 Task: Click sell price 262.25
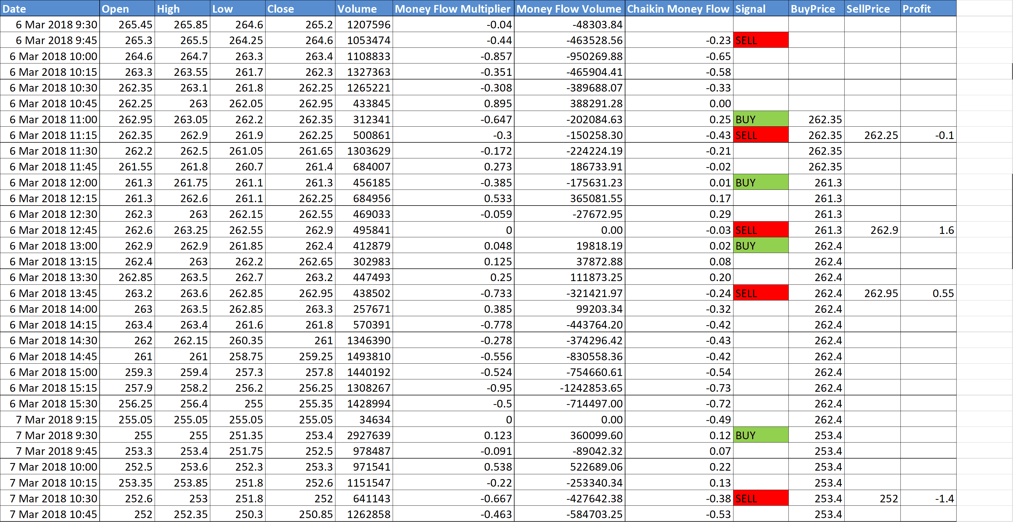pyautogui.click(x=872, y=135)
